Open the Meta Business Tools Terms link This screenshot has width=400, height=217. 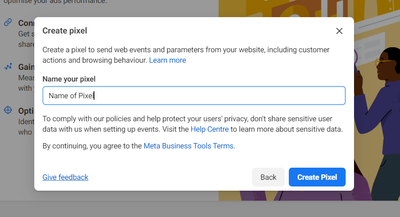pos(189,146)
